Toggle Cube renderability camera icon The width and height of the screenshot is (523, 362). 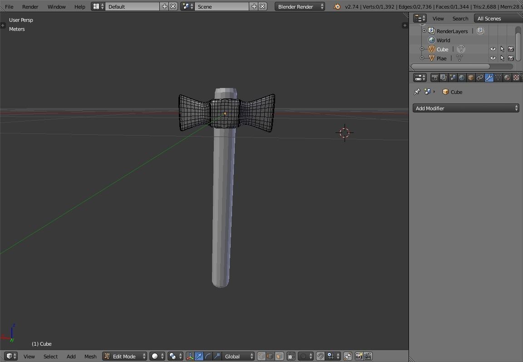click(x=511, y=49)
